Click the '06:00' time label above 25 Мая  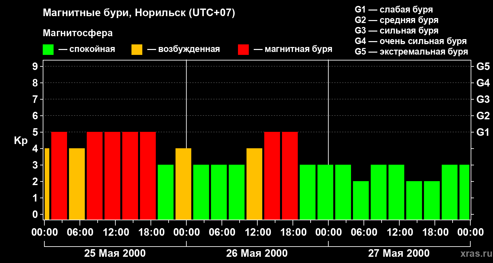[x=80, y=232]
